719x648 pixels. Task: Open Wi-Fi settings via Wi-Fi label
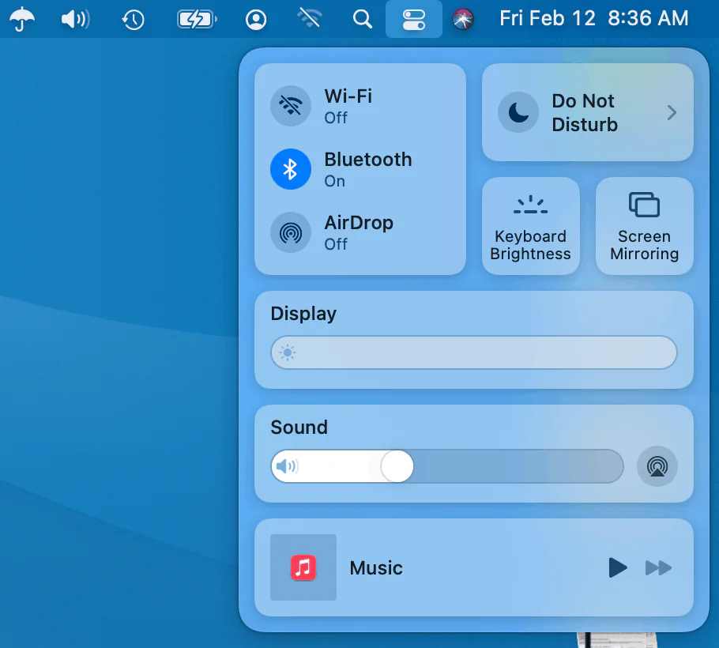pos(348,96)
